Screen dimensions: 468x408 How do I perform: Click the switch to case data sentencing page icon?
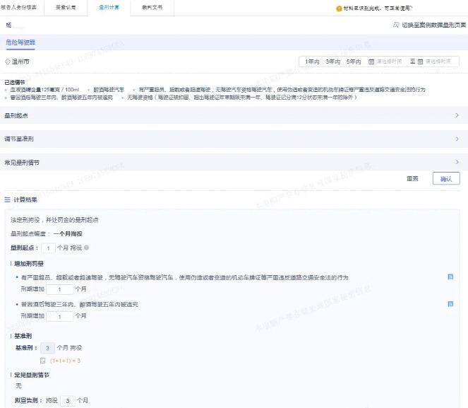coord(395,25)
